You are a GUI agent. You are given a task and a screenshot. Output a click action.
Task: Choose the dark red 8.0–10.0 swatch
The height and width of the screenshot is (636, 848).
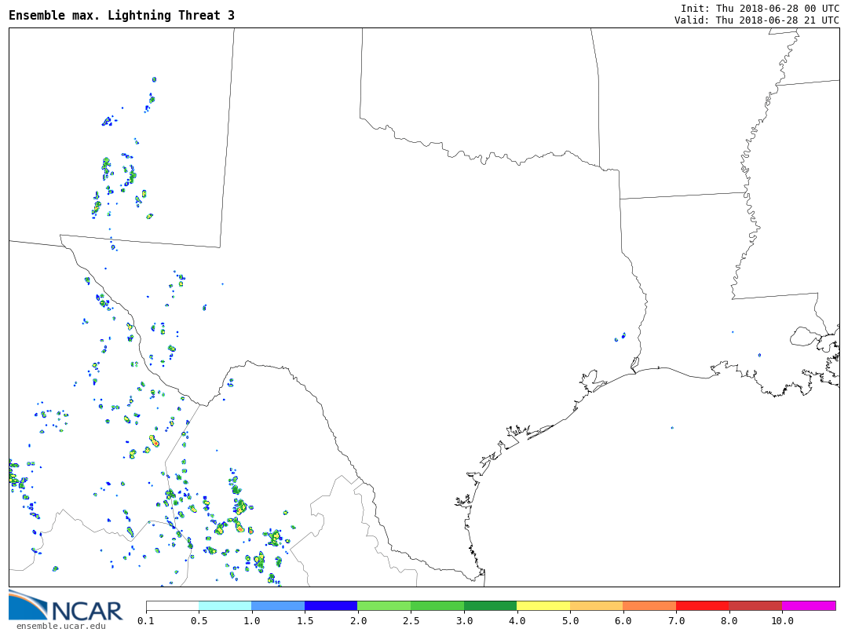pyautogui.click(x=755, y=605)
